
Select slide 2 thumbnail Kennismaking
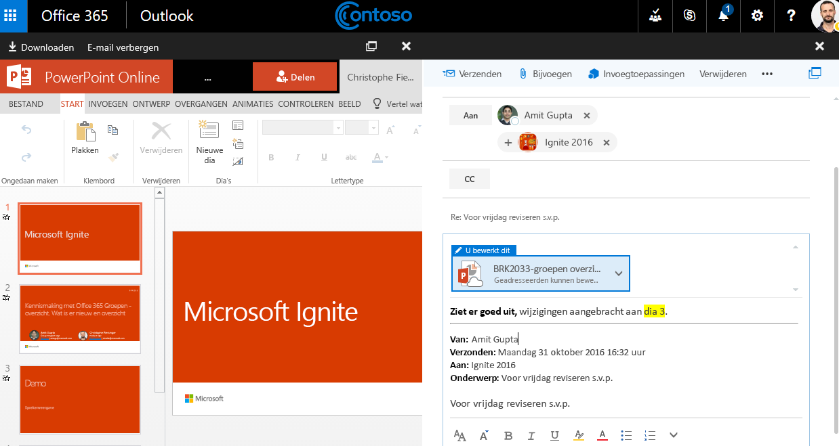pyautogui.click(x=80, y=319)
